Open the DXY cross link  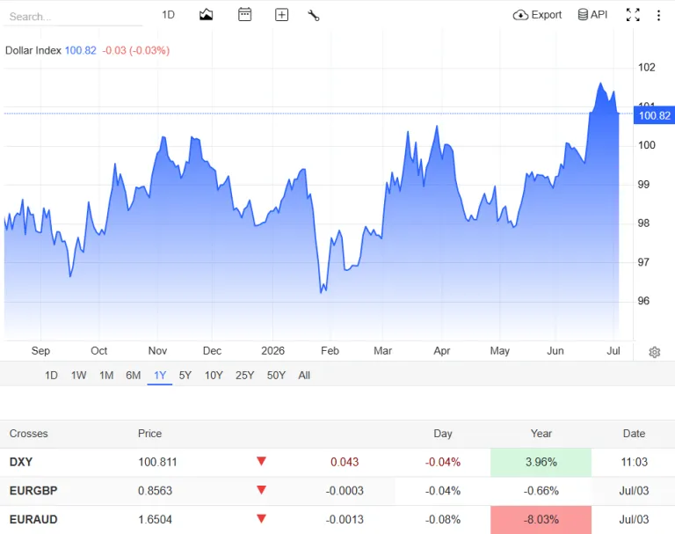[x=21, y=462]
